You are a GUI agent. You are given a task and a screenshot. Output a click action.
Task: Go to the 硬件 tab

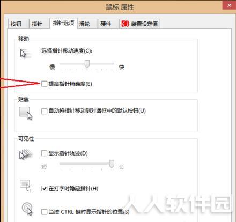(108, 24)
